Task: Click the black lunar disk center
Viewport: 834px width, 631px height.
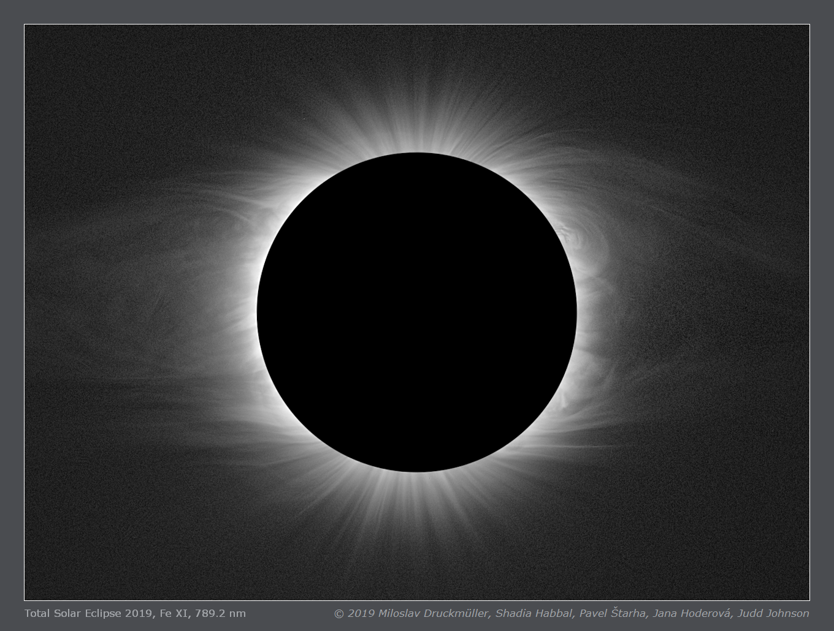Action: pyautogui.click(x=416, y=312)
